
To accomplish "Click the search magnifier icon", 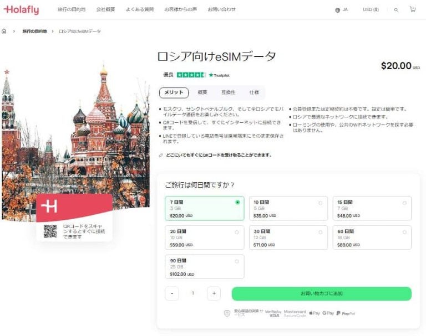I will (396, 10).
